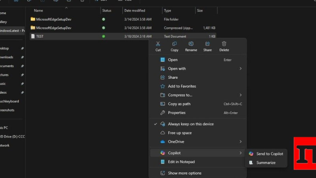Click the Copy as path icon
Image resolution: width=316 pixels, height=178 pixels.
(163, 104)
